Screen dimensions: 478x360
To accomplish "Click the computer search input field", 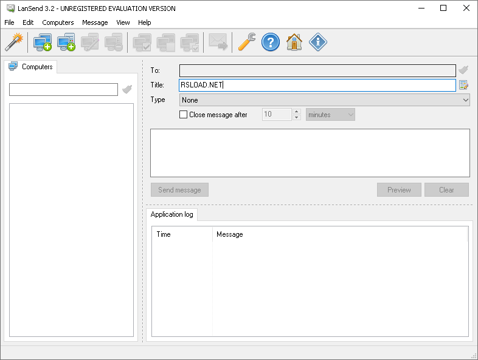I will click(x=63, y=90).
